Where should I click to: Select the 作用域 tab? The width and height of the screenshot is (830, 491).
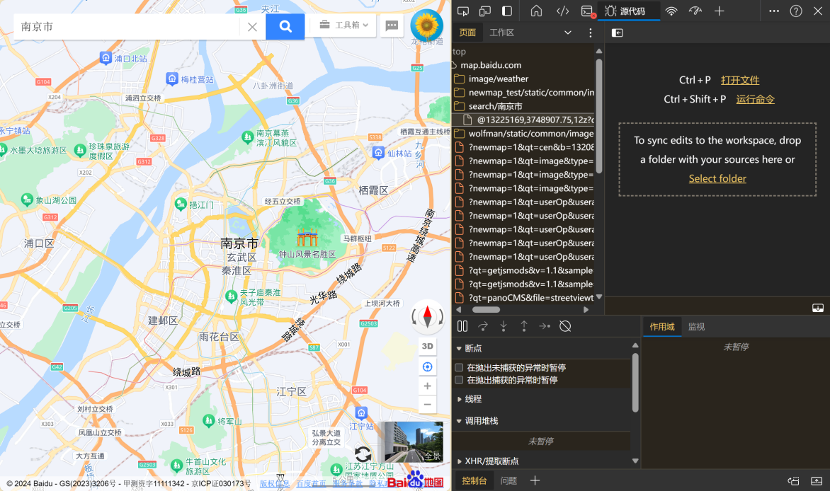661,327
